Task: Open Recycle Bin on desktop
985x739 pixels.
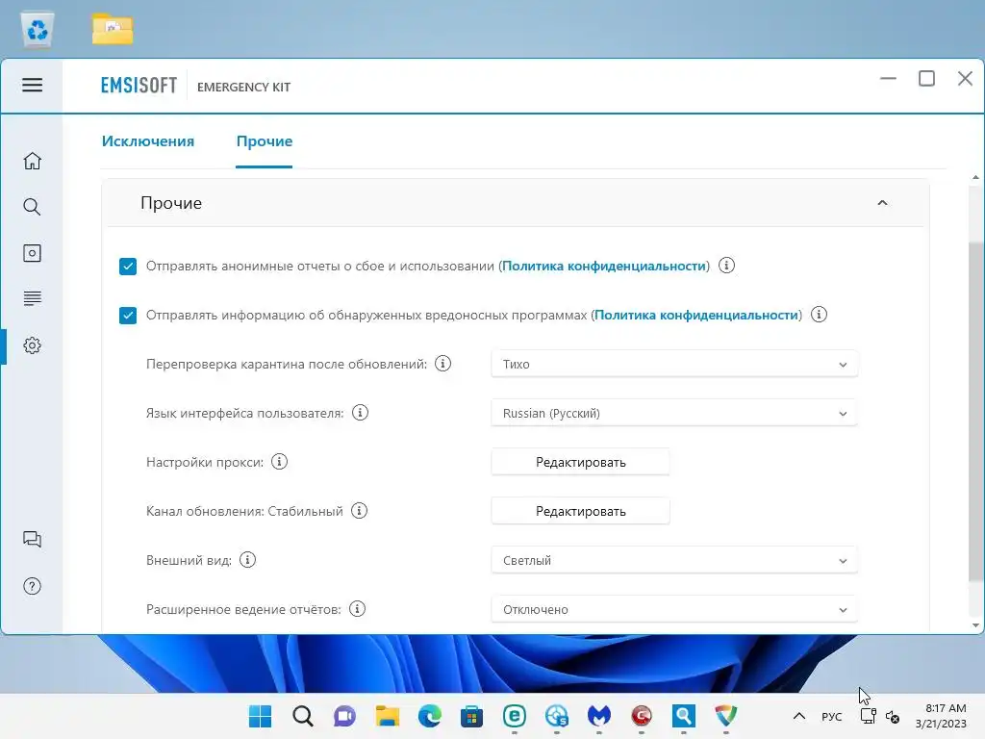Action: 38,30
